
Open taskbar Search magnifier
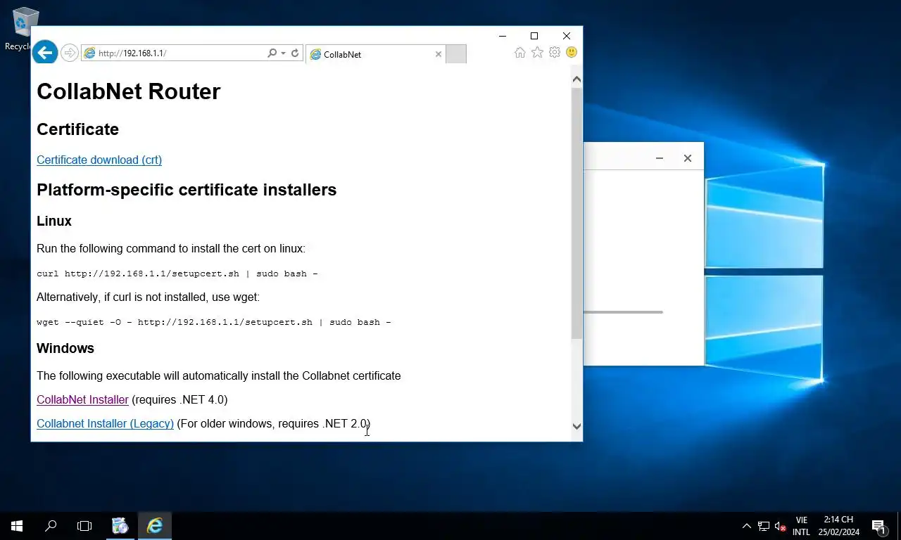(51, 526)
